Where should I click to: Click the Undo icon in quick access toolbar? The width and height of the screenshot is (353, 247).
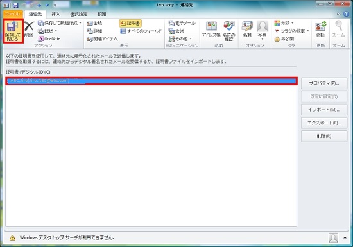[24, 5]
